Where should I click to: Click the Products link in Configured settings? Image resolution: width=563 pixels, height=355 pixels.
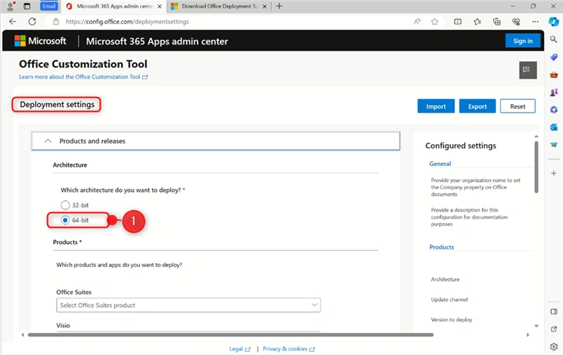442,247
